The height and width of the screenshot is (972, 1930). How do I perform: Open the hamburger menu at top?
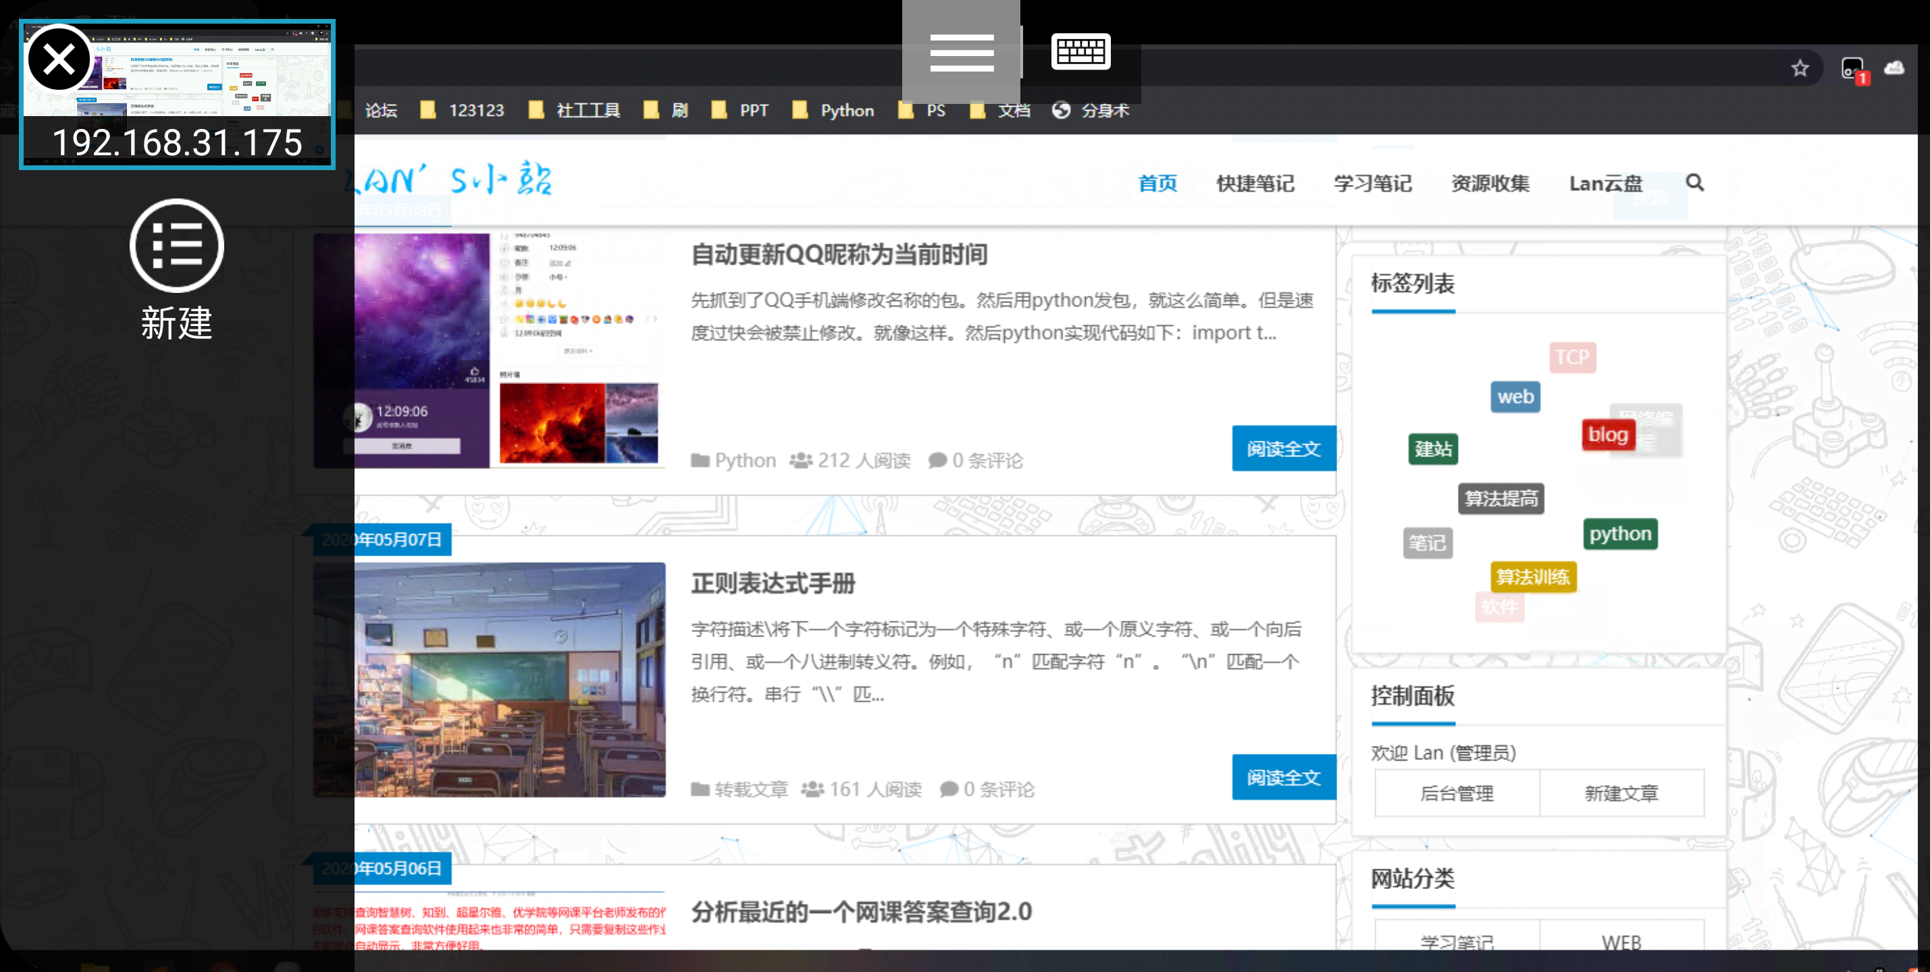pyautogui.click(x=961, y=53)
